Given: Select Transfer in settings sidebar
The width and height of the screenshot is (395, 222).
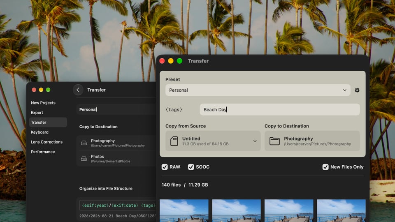Looking at the screenshot, I should click(x=48, y=123).
